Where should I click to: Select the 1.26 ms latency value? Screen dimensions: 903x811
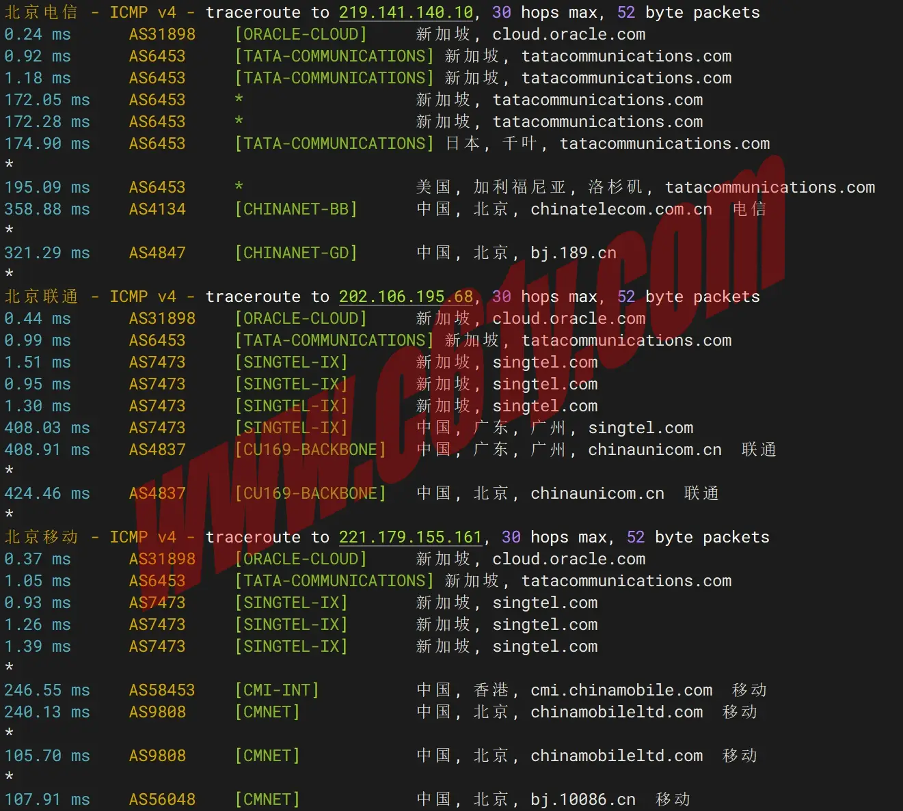[38, 624]
